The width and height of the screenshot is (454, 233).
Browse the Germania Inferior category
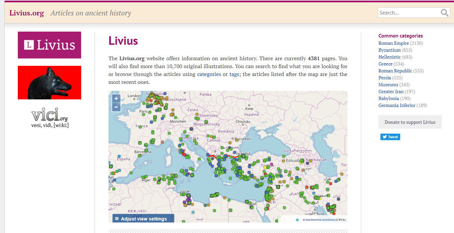[397, 105]
